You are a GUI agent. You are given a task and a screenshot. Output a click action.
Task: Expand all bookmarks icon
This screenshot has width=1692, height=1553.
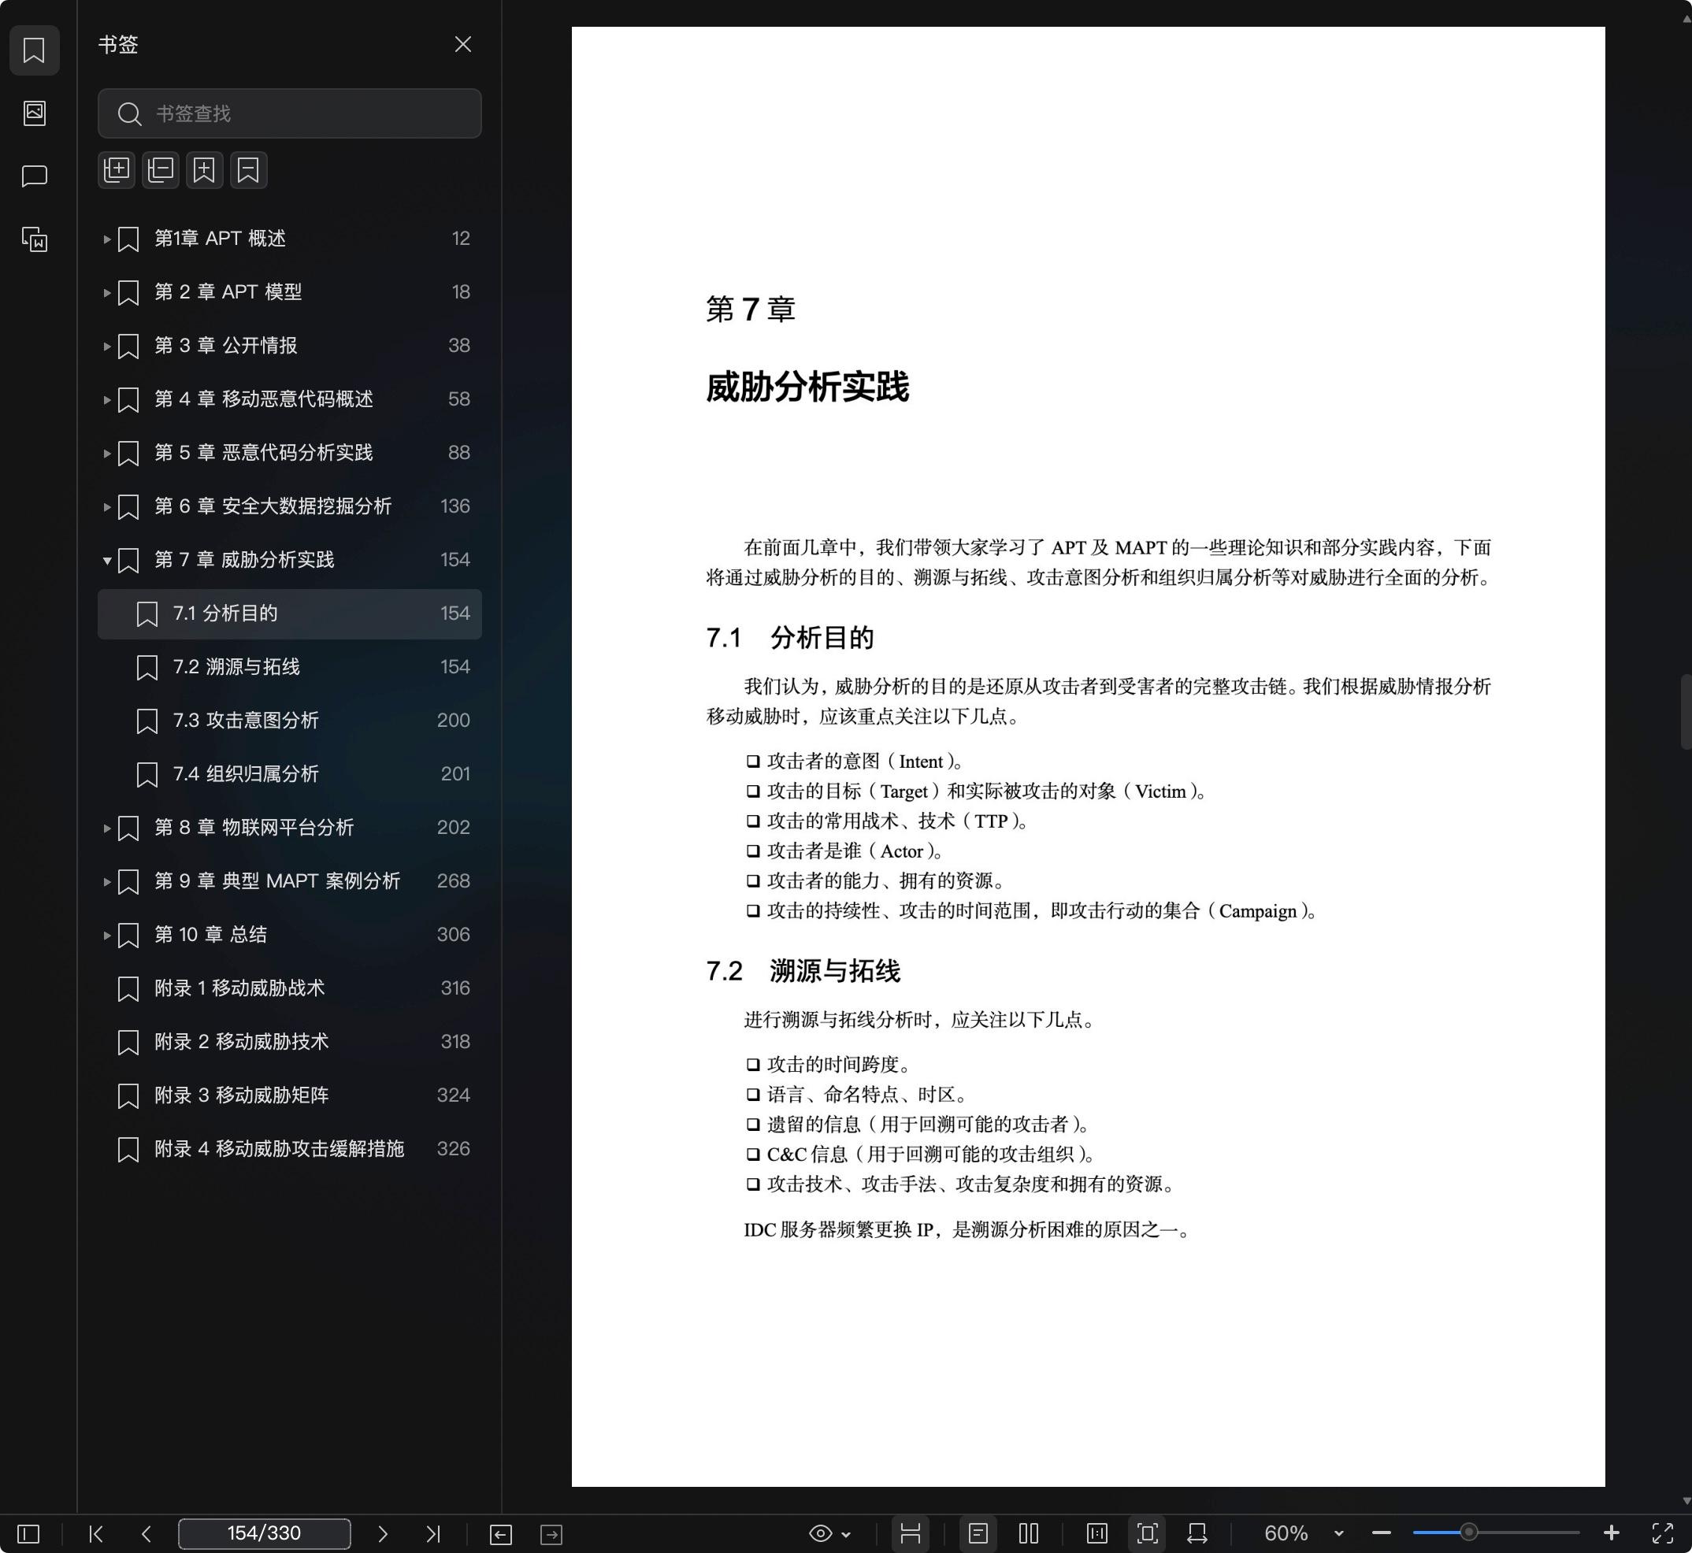click(x=117, y=170)
